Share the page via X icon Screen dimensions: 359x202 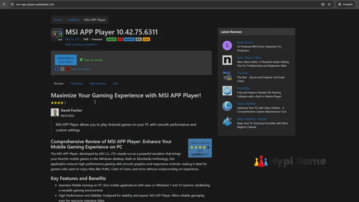point(62,69)
